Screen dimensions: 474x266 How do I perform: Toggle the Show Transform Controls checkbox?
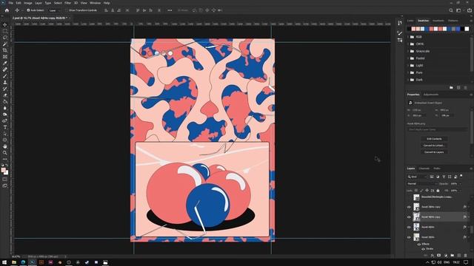tap(67, 10)
